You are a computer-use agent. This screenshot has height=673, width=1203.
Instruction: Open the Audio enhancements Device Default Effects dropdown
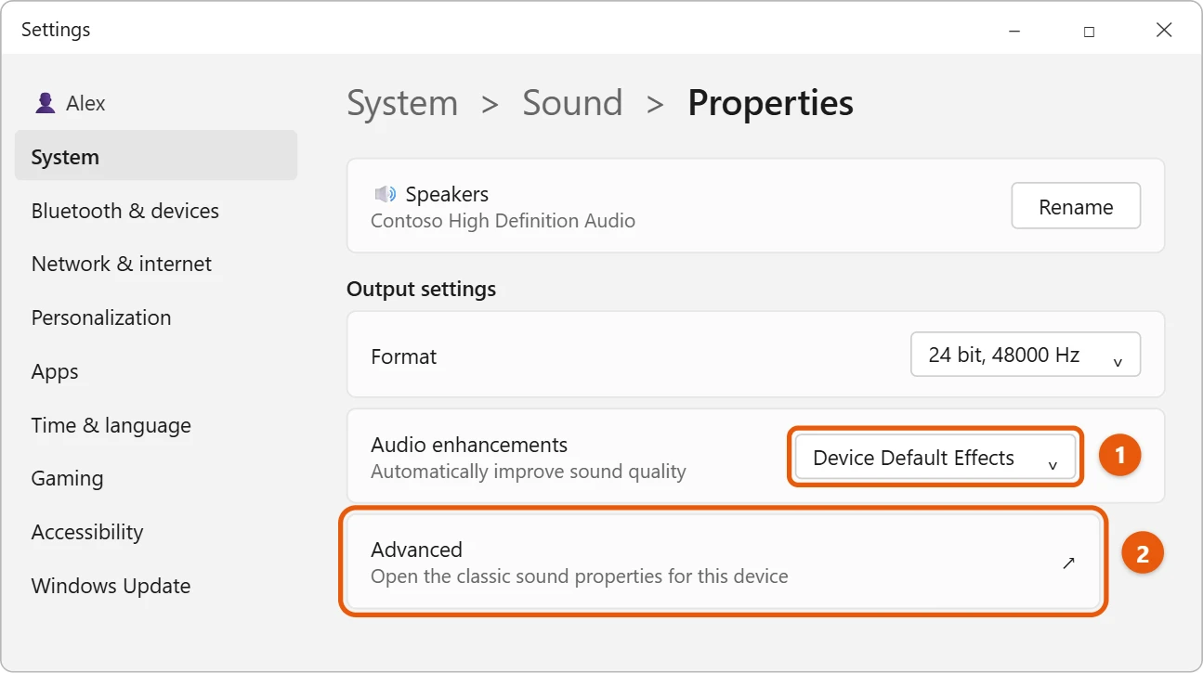pyautogui.click(x=935, y=458)
